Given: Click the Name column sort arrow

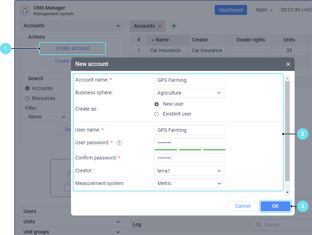Looking at the screenshot, I should (153, 40).
